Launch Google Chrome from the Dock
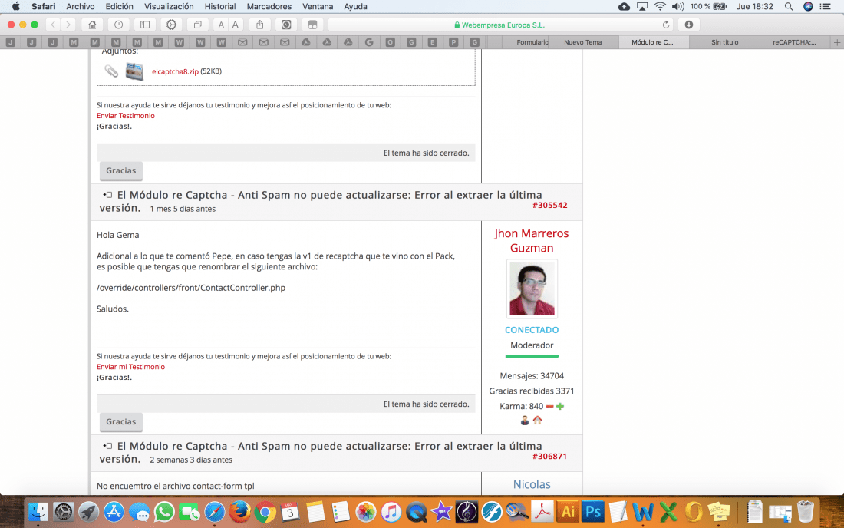844x528 pixels. tap(265, 512)
